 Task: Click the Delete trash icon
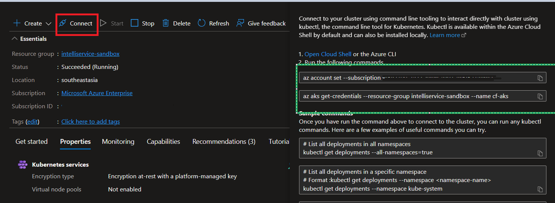166,23
